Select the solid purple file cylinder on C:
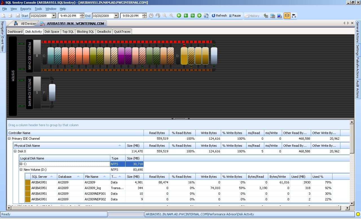361x219 pixels. pyautogui.click(x=121, y=56)
